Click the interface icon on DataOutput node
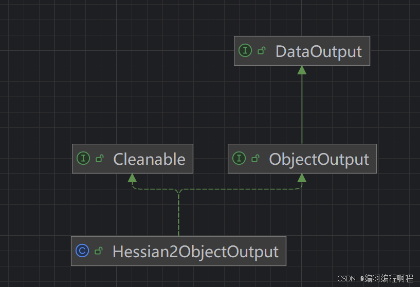This screenshot has width=420, height=287. pyautogui.click(x=245, y=50)
